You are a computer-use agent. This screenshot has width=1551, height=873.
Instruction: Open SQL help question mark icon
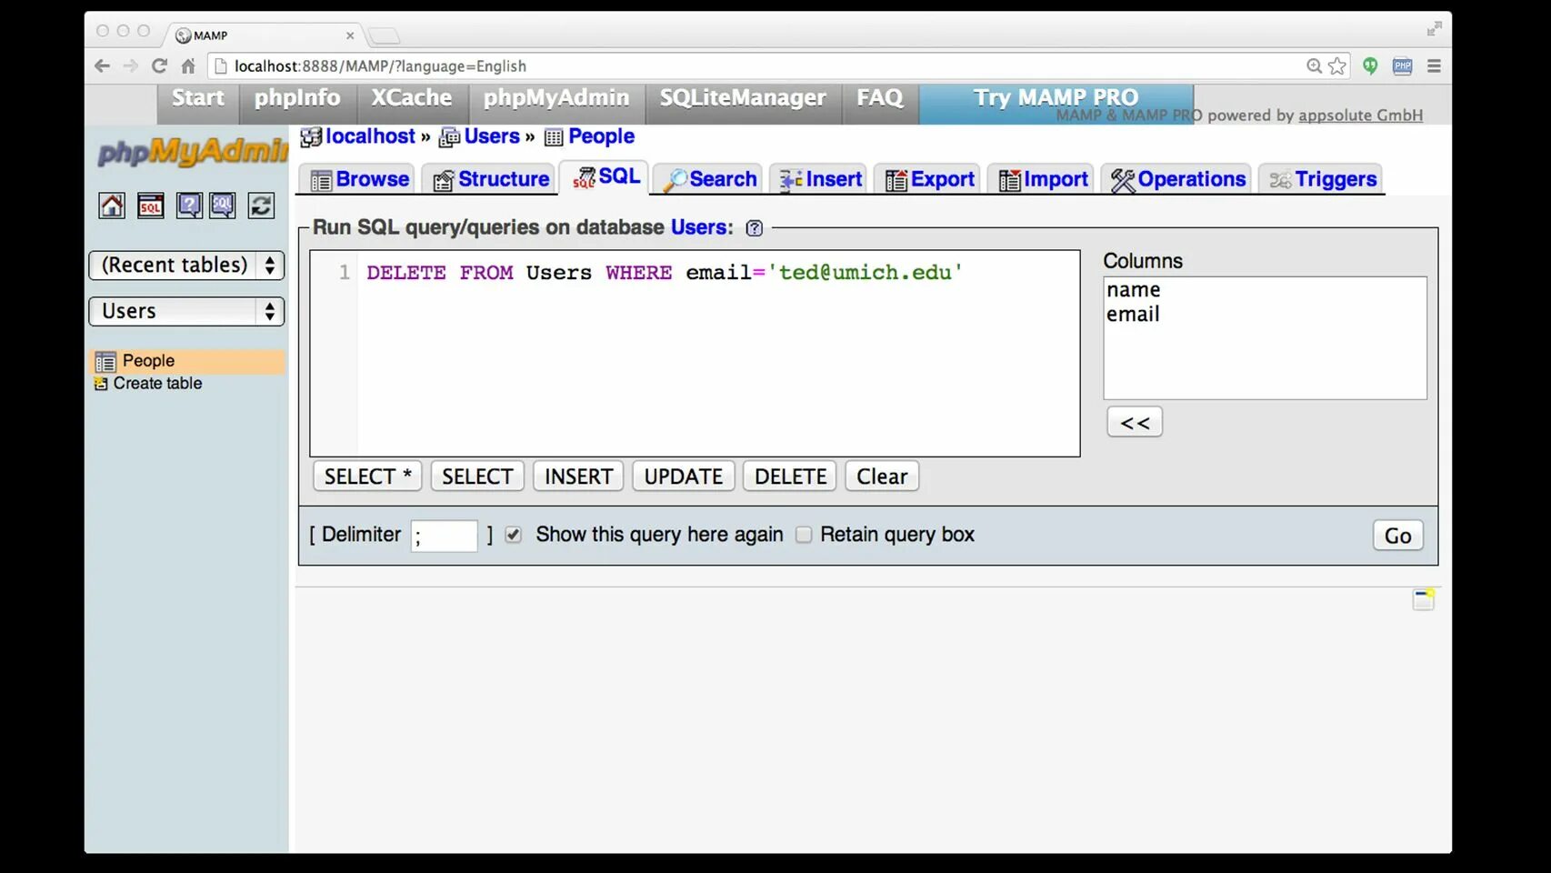[x=754, y=228]
